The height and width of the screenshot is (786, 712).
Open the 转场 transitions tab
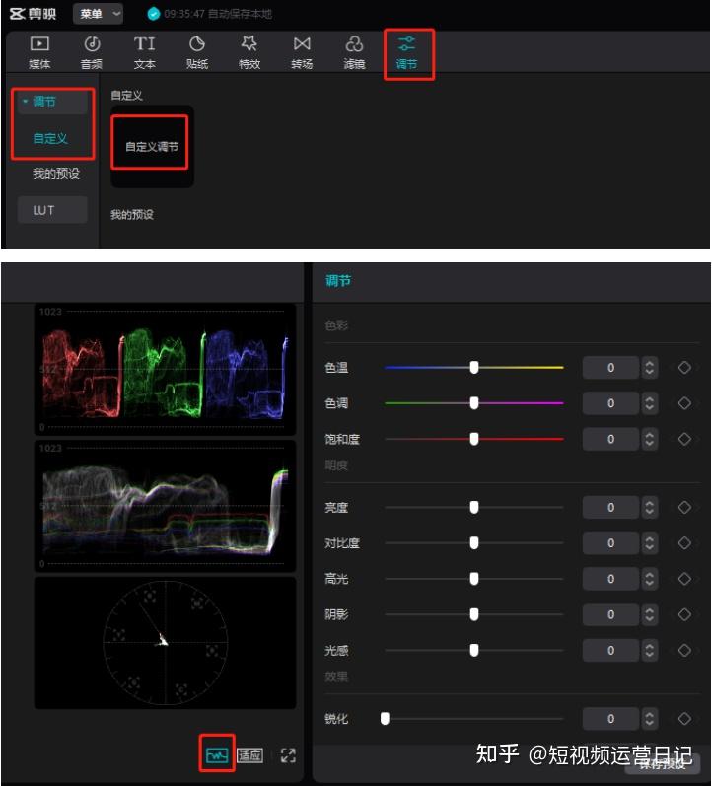(302, 52)
